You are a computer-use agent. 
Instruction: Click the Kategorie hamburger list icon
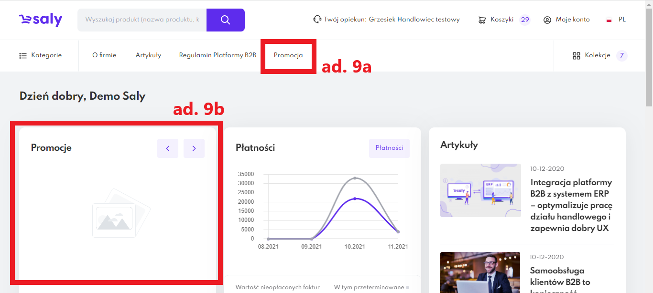(x=23, y=56)
